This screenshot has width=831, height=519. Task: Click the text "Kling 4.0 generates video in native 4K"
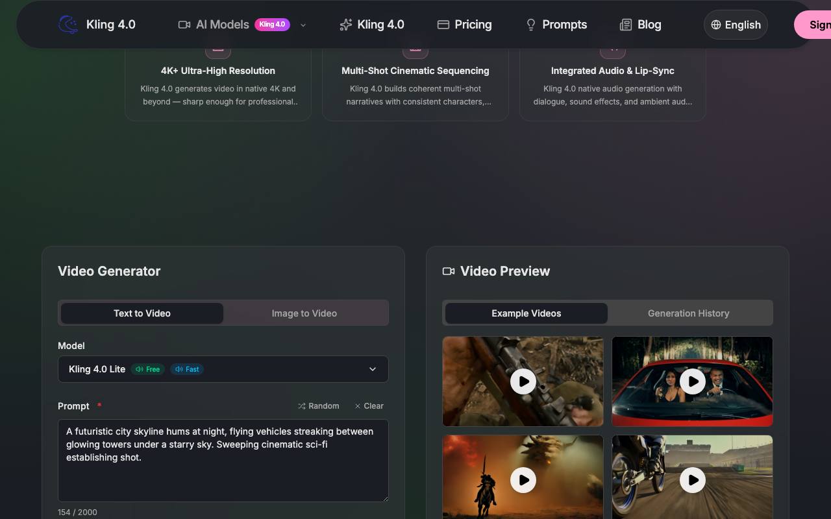click(x=218, y=89)
